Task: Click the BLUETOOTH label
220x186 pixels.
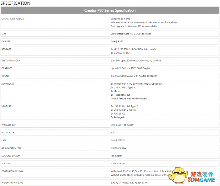Action: (x=8, y=132)
